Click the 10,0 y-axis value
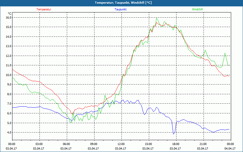The width and height of the screenshot is (243, 152). click(9, 75)
